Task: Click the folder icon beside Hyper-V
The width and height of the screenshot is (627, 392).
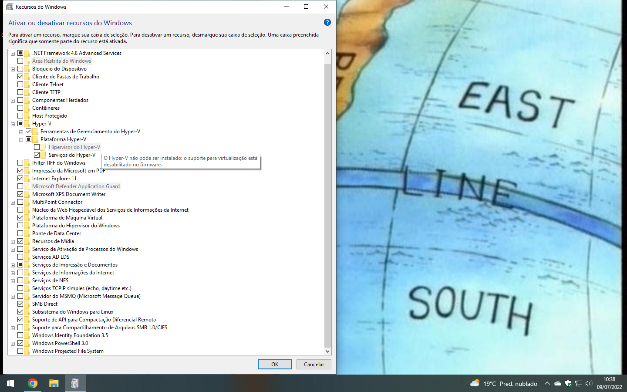Action: pos(27,124)
